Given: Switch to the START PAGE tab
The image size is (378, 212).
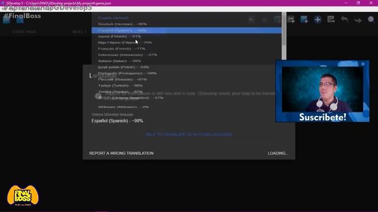Looking at the screenshot, I should (x=24, y=32).
